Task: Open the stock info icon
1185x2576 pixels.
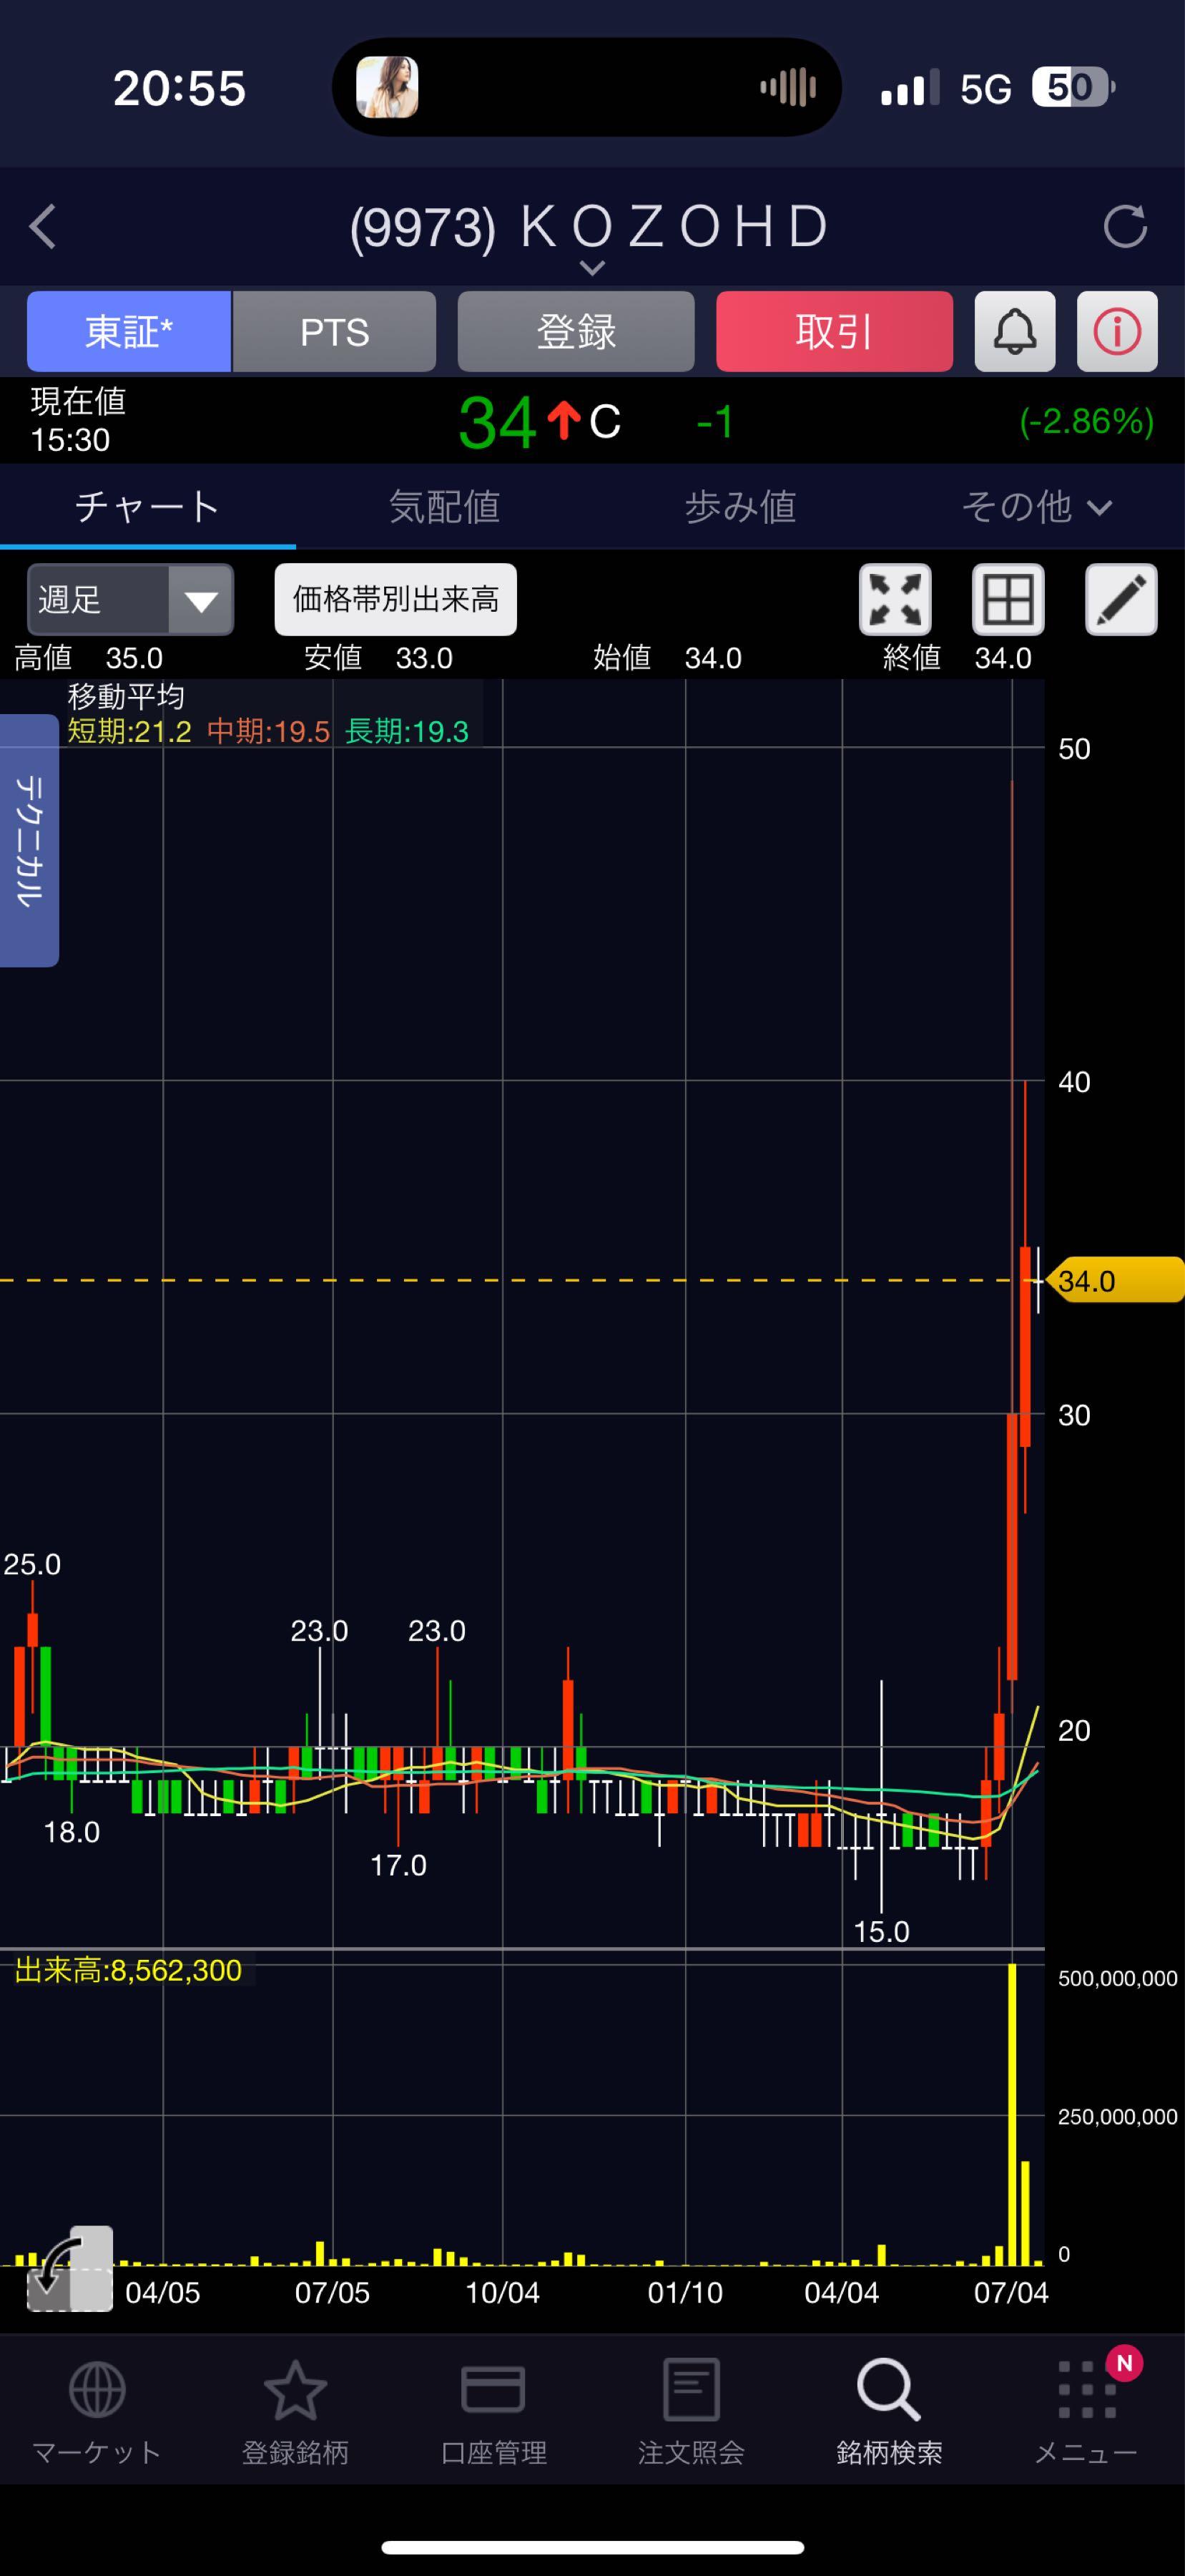Action: (1117, 332)
